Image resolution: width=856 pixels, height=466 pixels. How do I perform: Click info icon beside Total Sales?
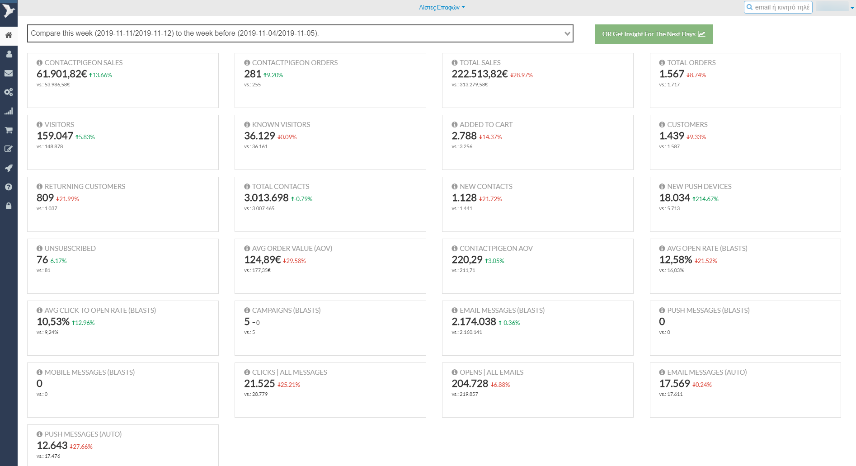pyautogui.click(x=455, y=63)
